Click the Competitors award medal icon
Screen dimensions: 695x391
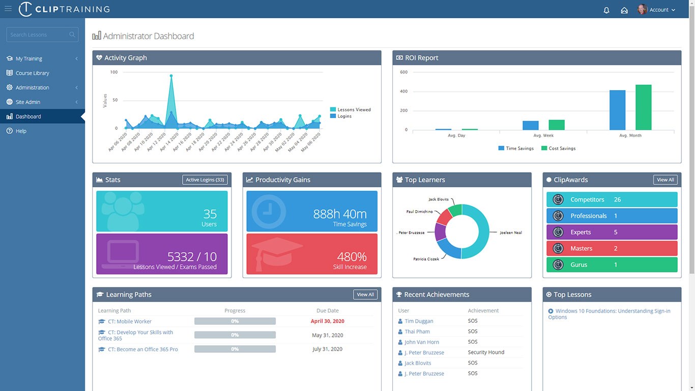pos(558,200)
